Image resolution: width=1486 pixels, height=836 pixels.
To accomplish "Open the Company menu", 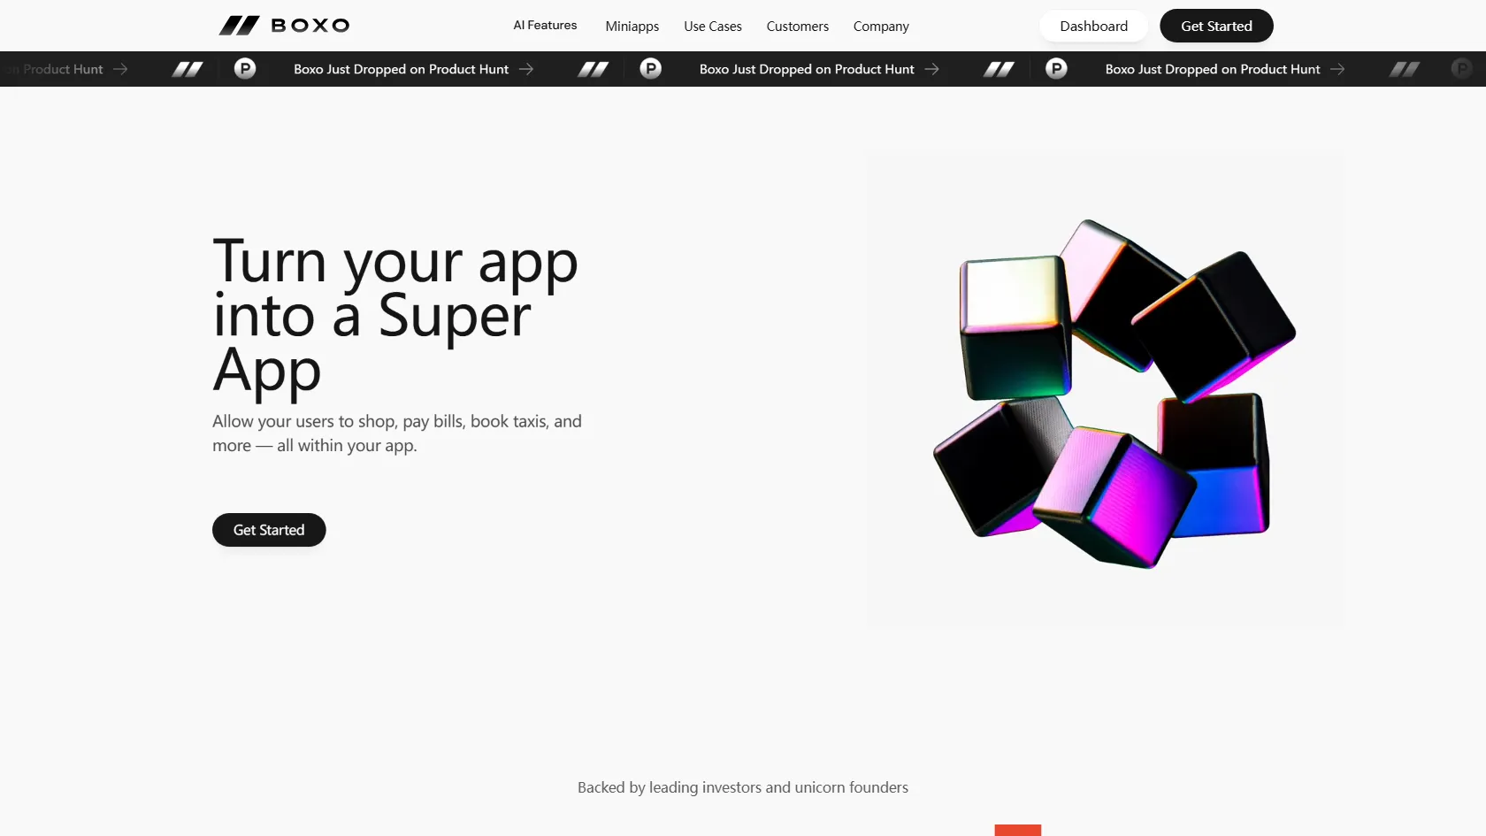I will (x=881, y=27).
